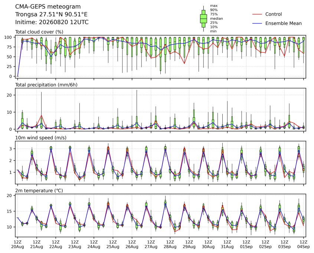Click the 12Z 04Sep time axis label

click(x=304, y=244)
